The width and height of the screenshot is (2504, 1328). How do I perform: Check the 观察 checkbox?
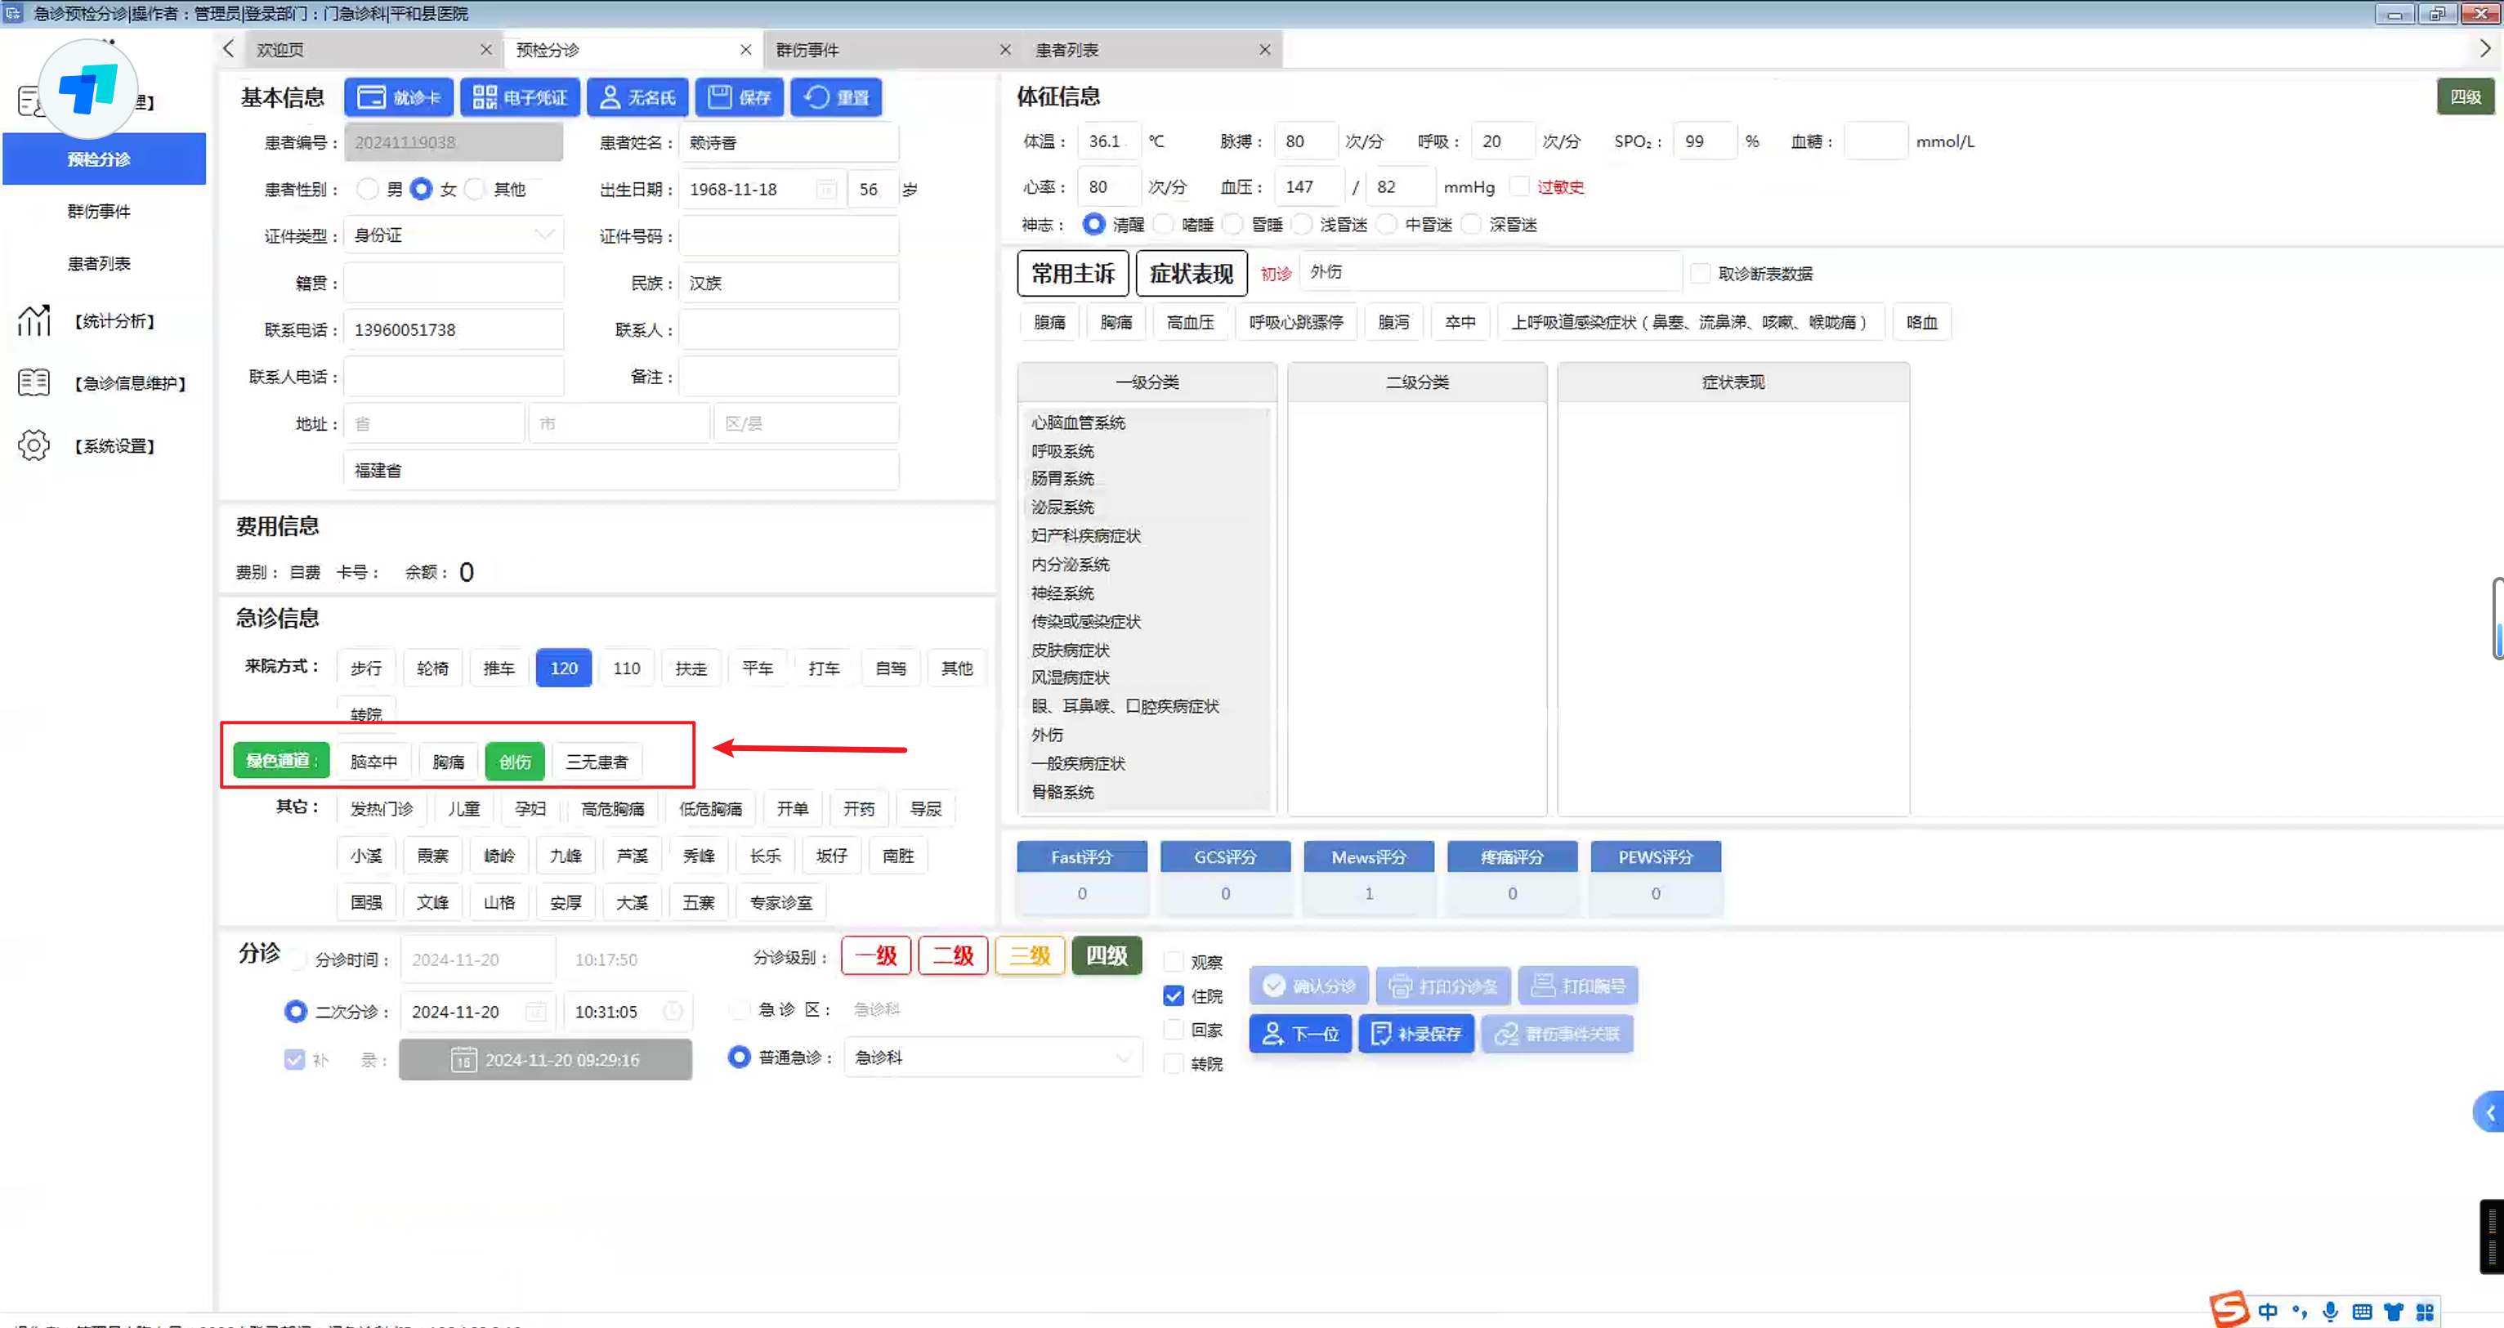click(x=1174, y=962)
